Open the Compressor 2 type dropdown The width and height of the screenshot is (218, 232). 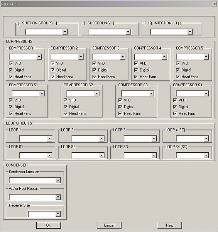click(67, 57)
